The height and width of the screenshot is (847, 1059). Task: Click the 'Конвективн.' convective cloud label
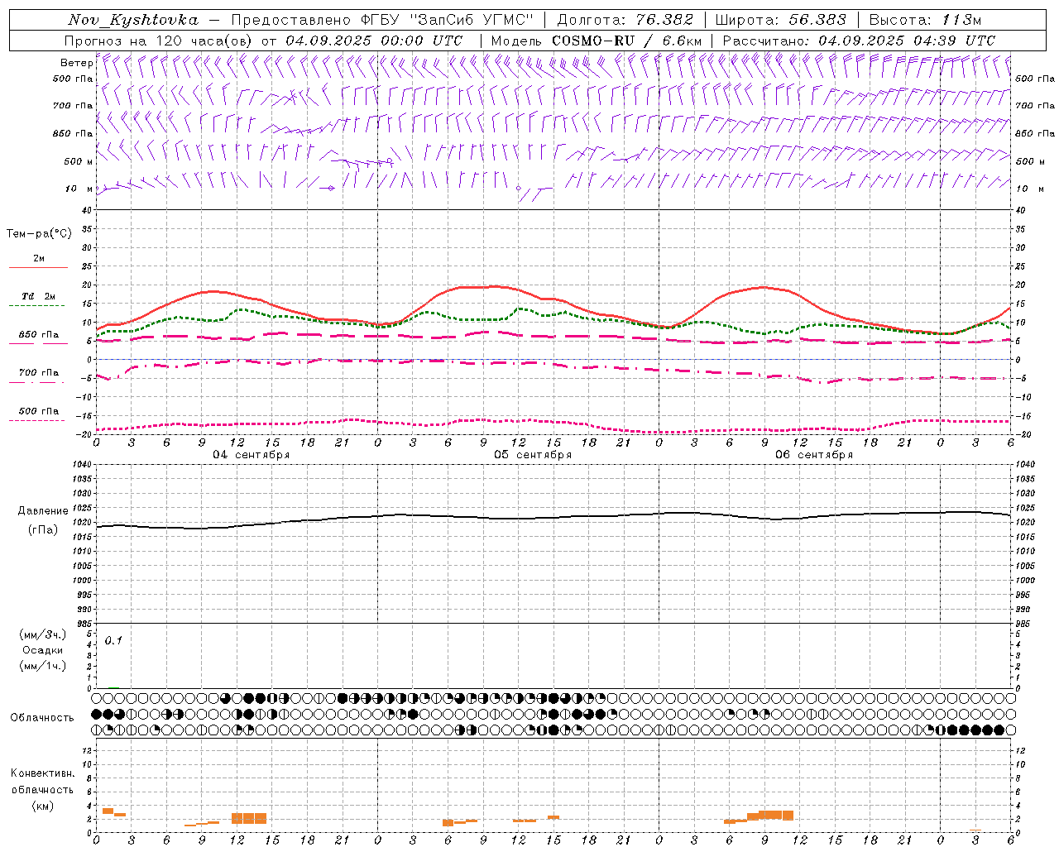(x=43, y=773)
